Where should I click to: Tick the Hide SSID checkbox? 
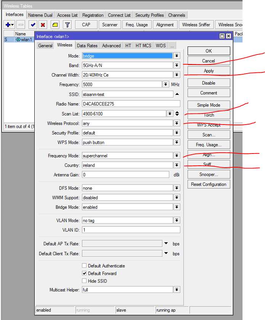[x=84, y=281]
